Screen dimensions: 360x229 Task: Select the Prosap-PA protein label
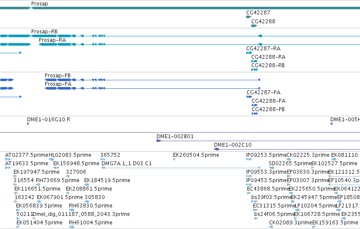(58, 84)
